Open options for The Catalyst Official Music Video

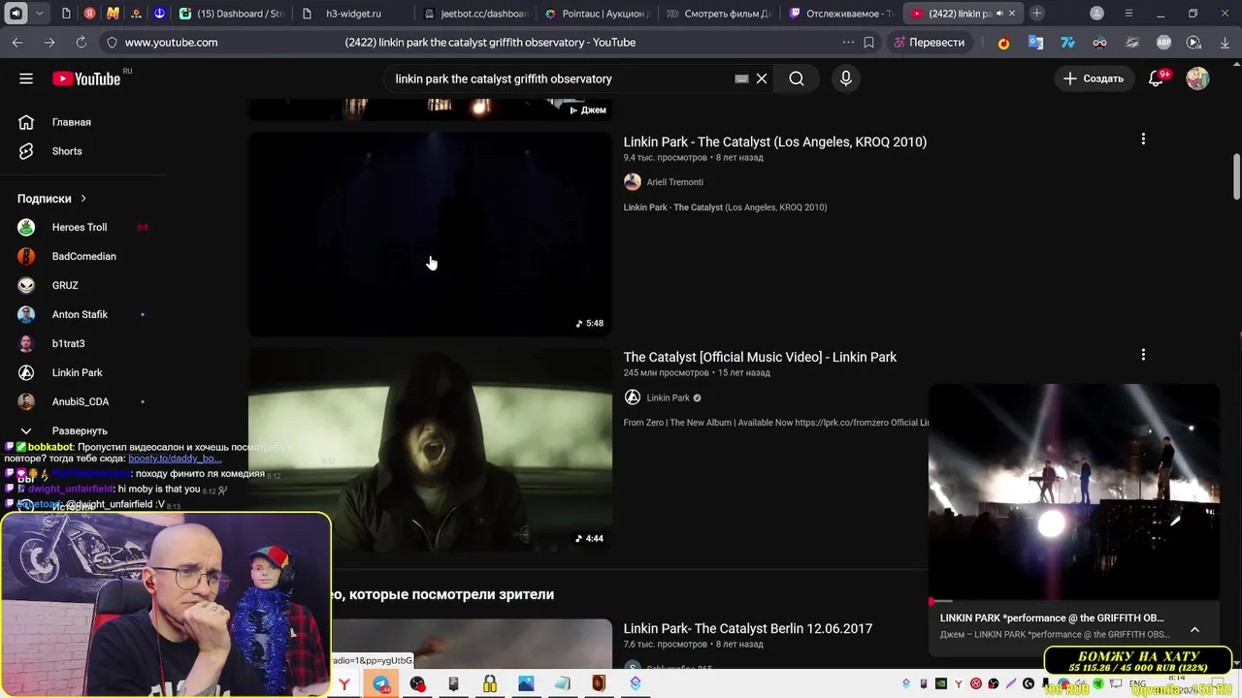(1143, 355)
